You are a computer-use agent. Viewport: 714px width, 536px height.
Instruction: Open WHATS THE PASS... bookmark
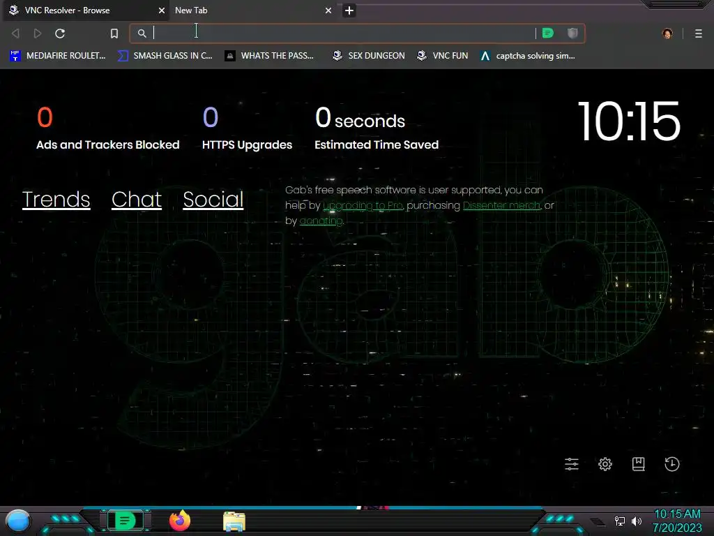coord(270,56)
